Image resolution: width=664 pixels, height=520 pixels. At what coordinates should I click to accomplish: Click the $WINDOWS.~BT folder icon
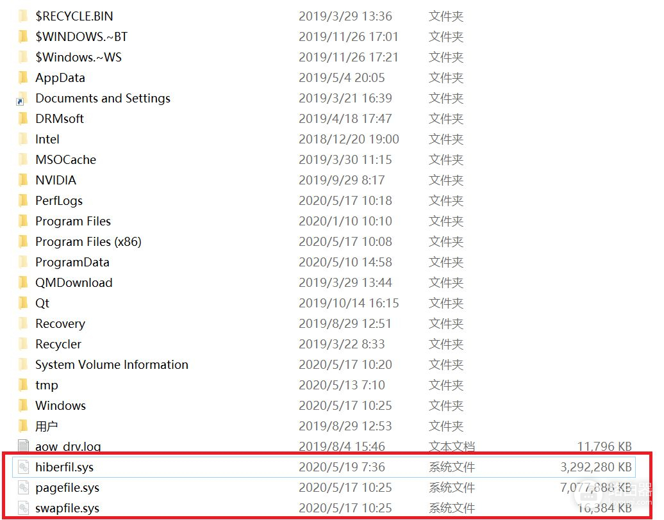click(x=23, y=37)
